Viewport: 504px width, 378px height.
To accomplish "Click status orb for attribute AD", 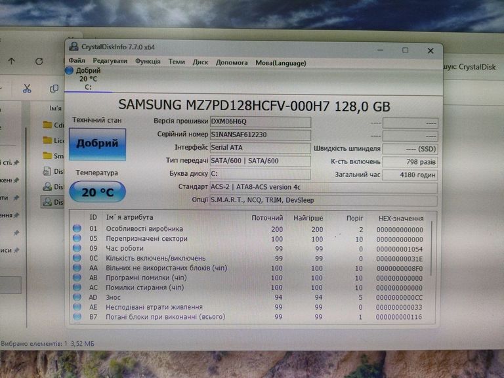I will pos(77,297).
